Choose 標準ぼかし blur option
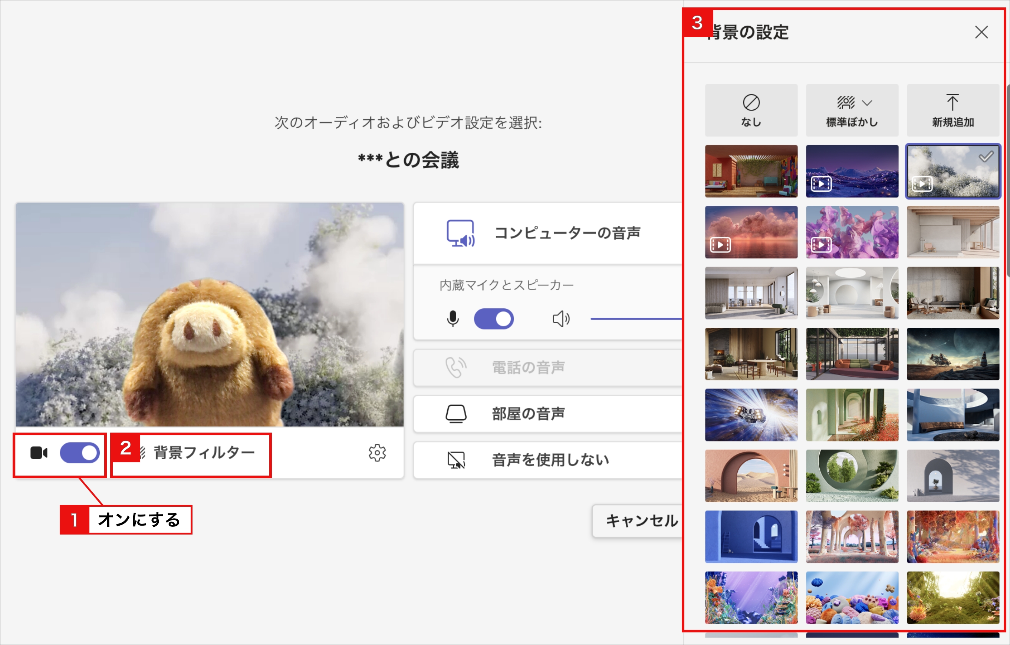1010x645 pixels. tap(852, 110)
